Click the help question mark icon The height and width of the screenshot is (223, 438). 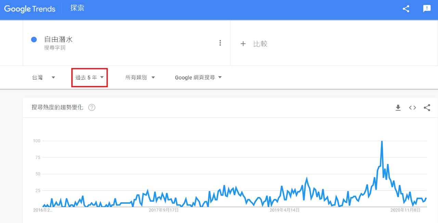pos(92,108)
